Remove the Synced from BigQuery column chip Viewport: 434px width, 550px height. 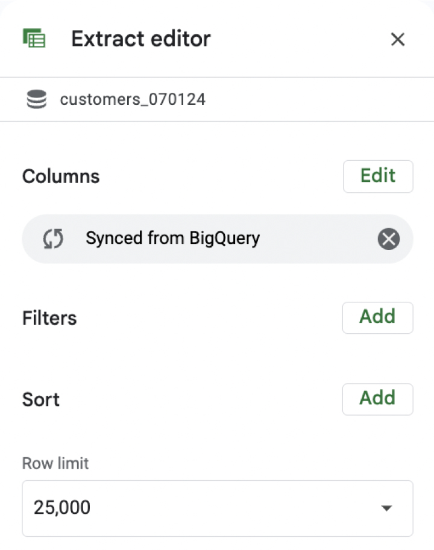[388, 239]
